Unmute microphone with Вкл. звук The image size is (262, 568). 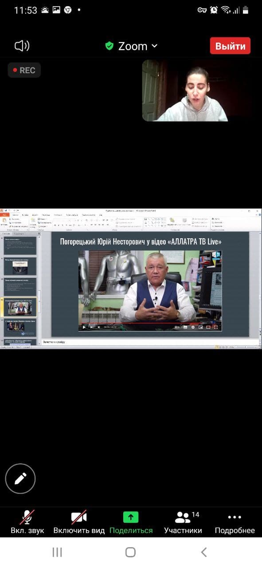[x=27, y=522]
